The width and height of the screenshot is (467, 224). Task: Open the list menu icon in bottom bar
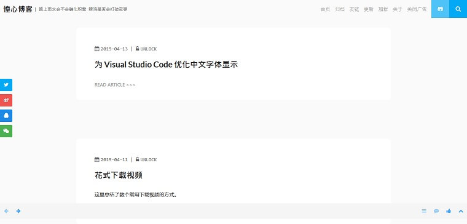tap(424, 211)
